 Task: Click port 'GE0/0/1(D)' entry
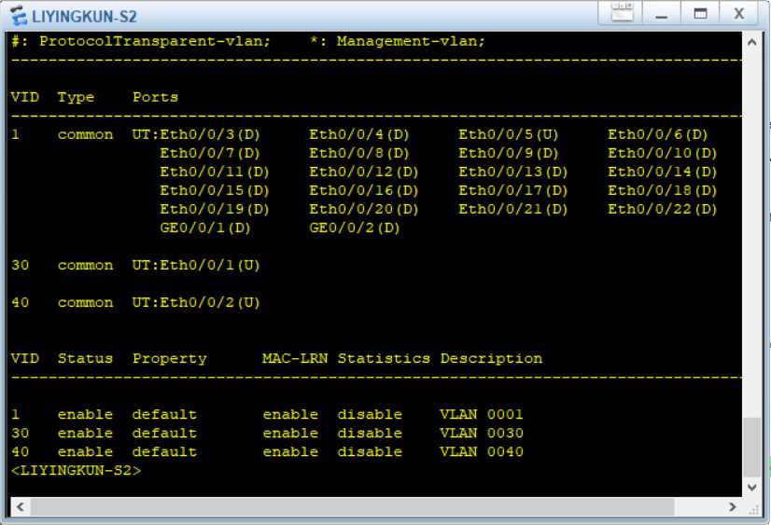[205, 228]
